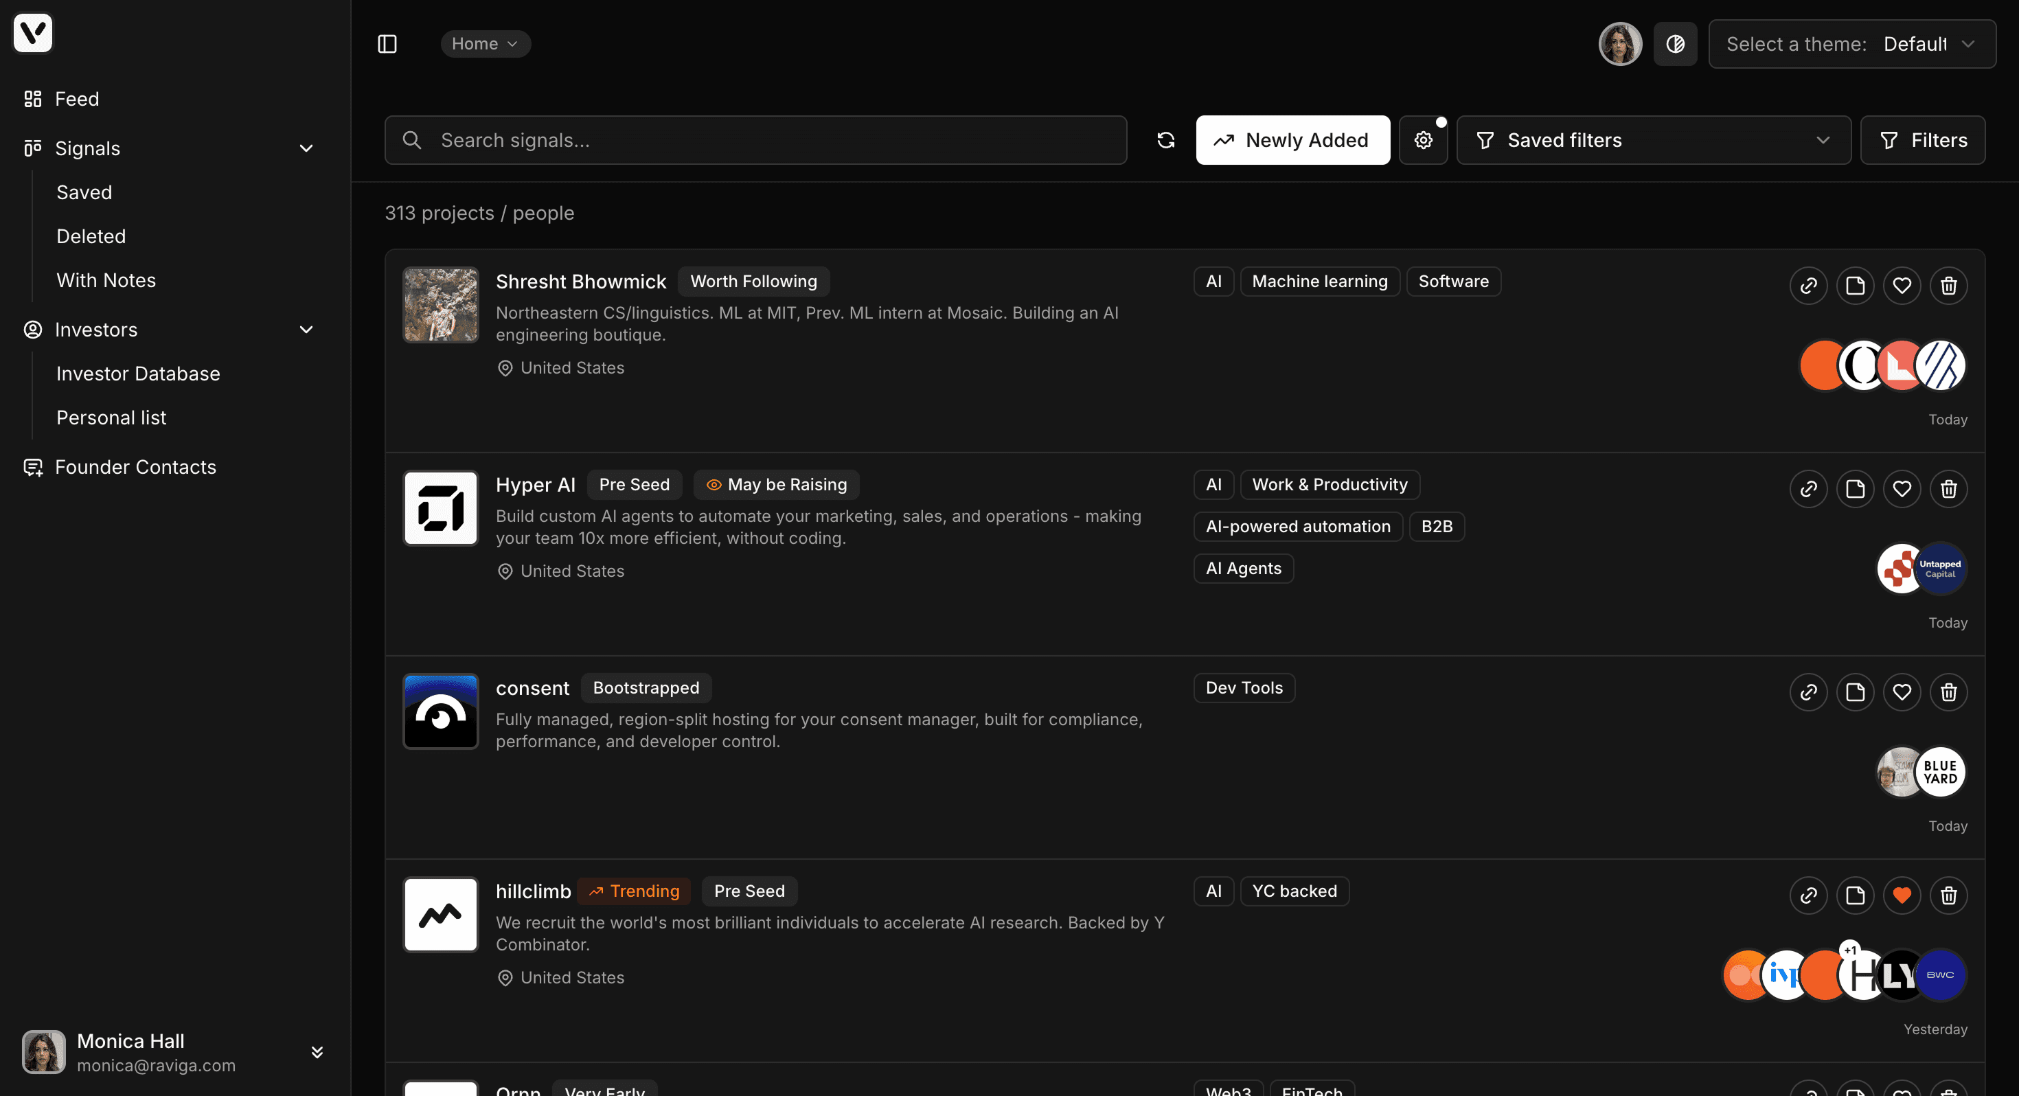Viewport: 2019px width, 1096px height.
Task: Open note icon for hillclimb
Action: click(1855, 895)
